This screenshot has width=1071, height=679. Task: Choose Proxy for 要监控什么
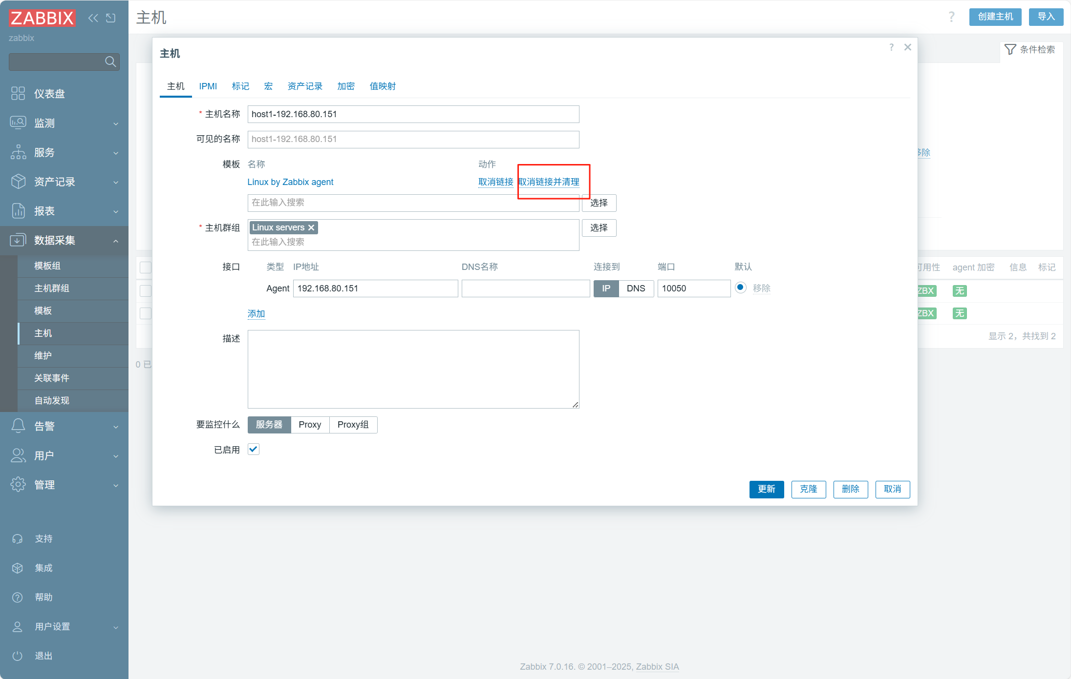click(x=310, y=424)
